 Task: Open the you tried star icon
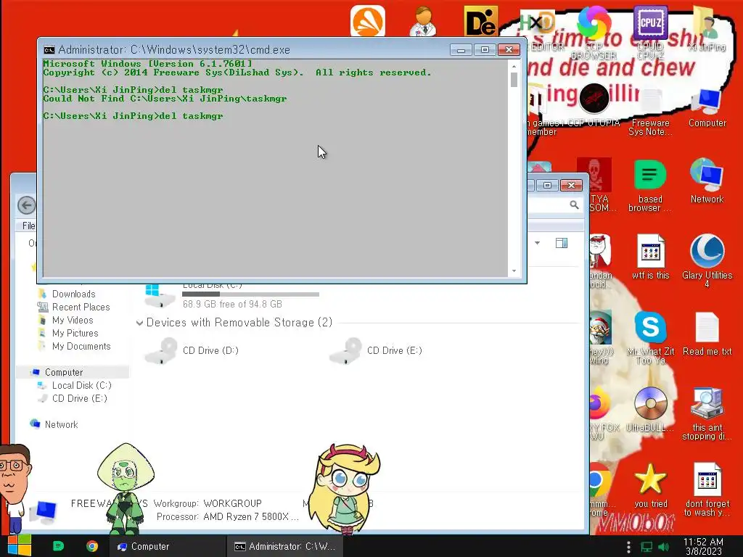coord(650,485)
